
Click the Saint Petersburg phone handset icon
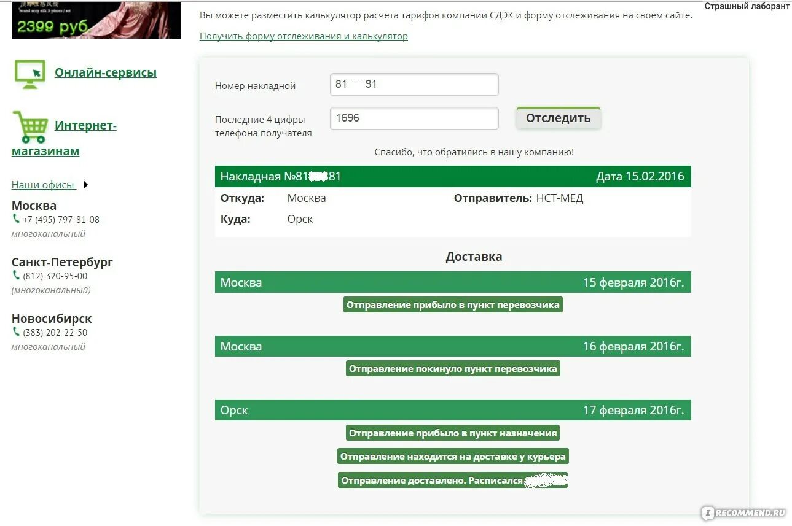pyautogui.click(x=16, y=276)
